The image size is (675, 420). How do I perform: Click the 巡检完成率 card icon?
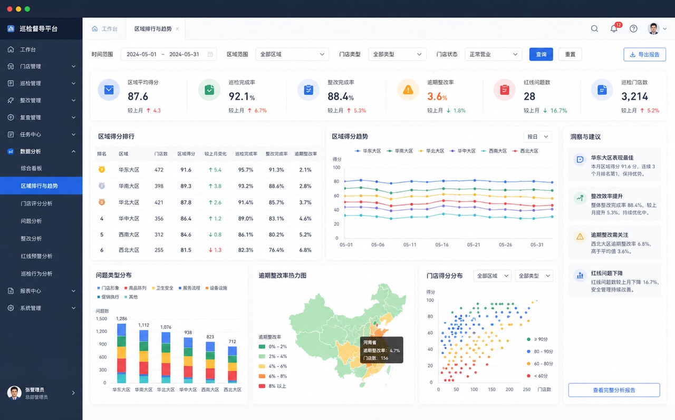point(209,90)
